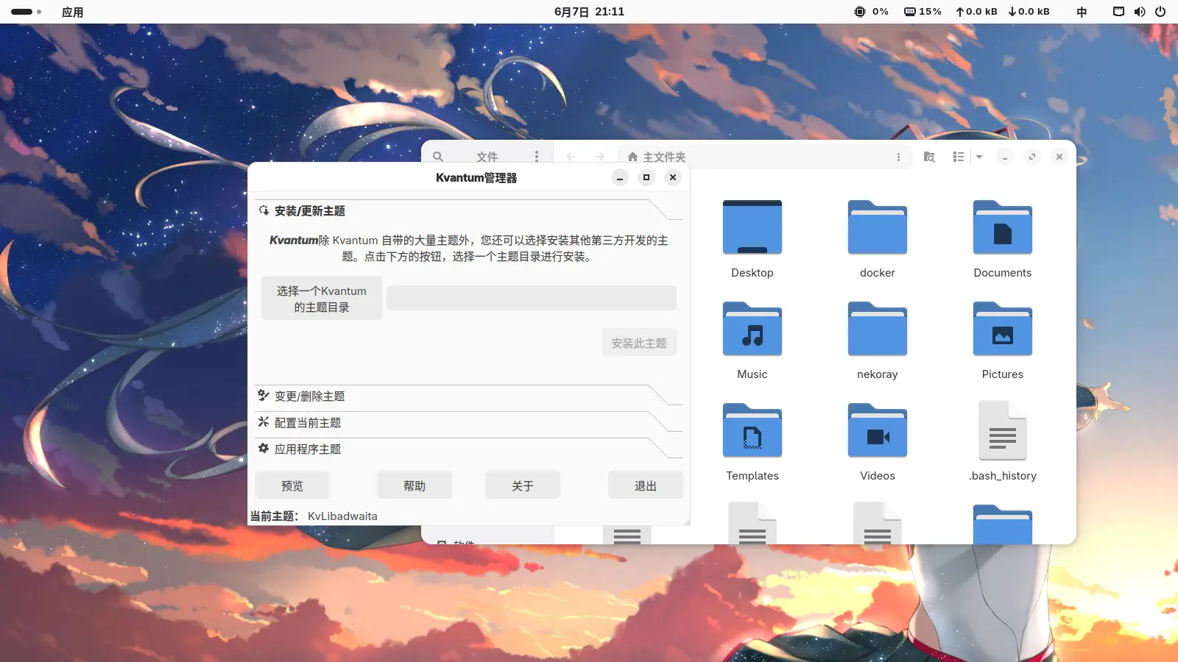Click download speed indicator ↓0.0 kB
This screenshot has width=1178, height=662.
pos(1029,12)
